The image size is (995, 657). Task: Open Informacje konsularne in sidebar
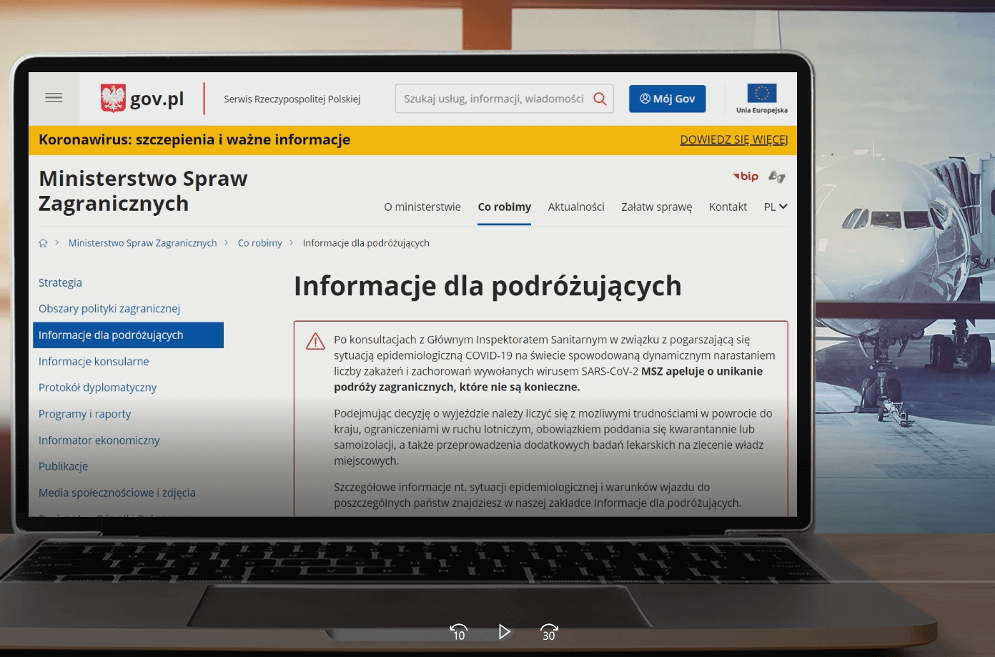tap(94, 361)
